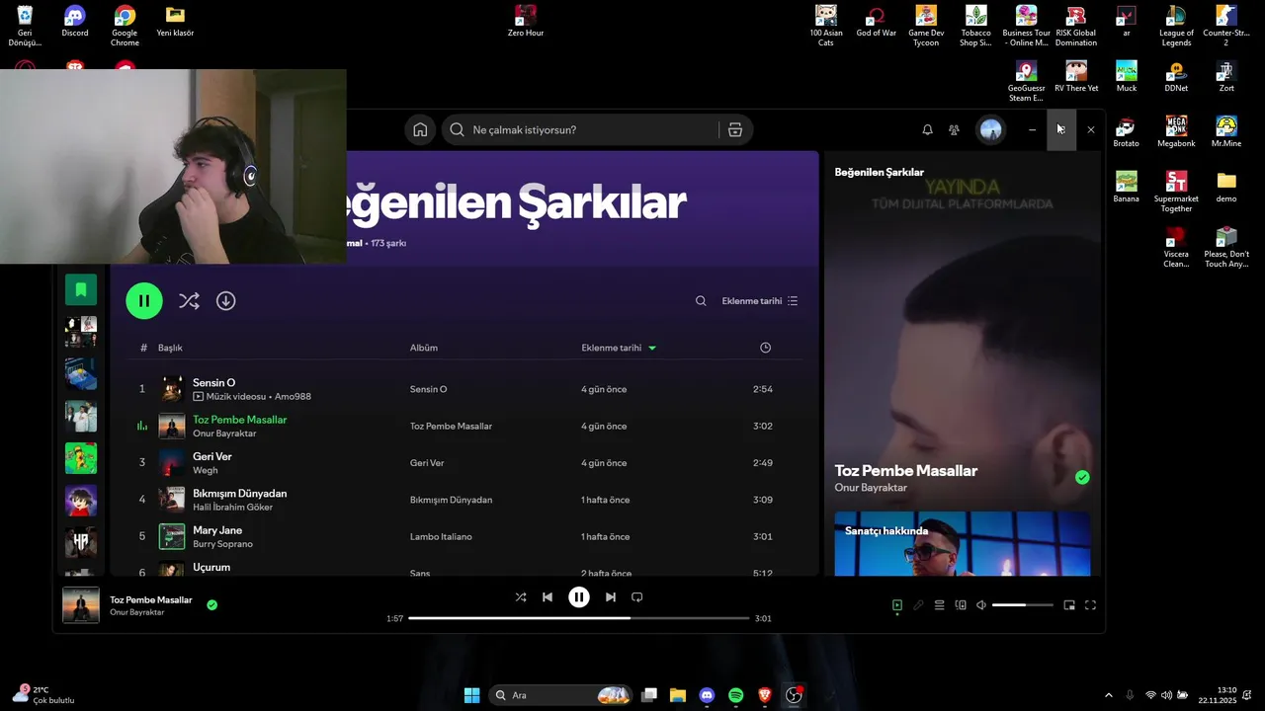
Task: Select the 'Bıkmışım Dünyadan' track title
Action: (240, 494)
